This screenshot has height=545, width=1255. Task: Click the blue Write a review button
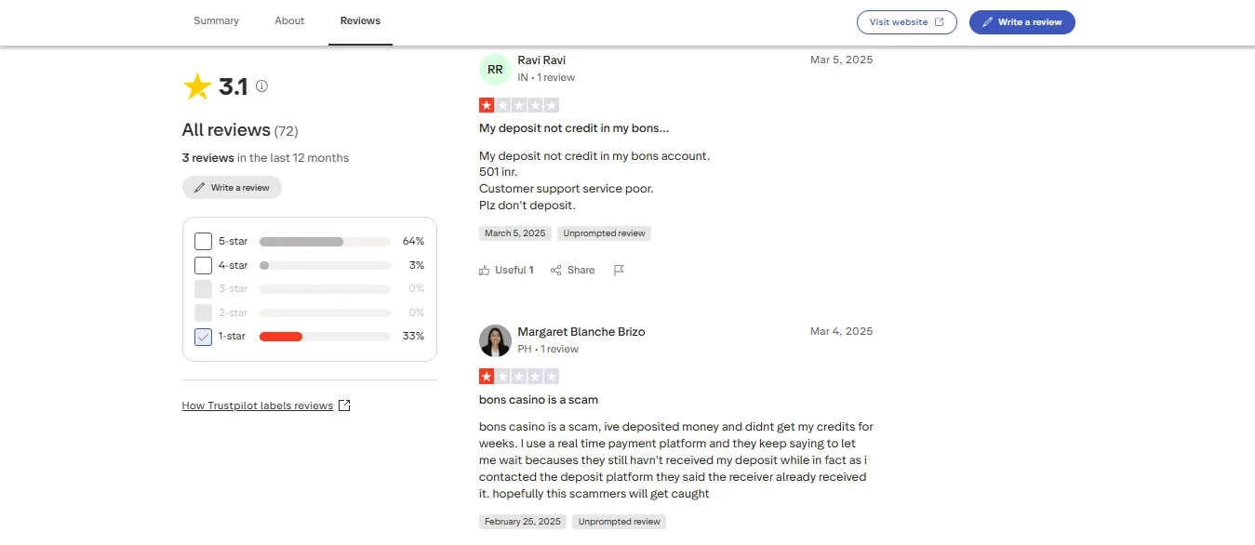click(x=1022, y=22)
